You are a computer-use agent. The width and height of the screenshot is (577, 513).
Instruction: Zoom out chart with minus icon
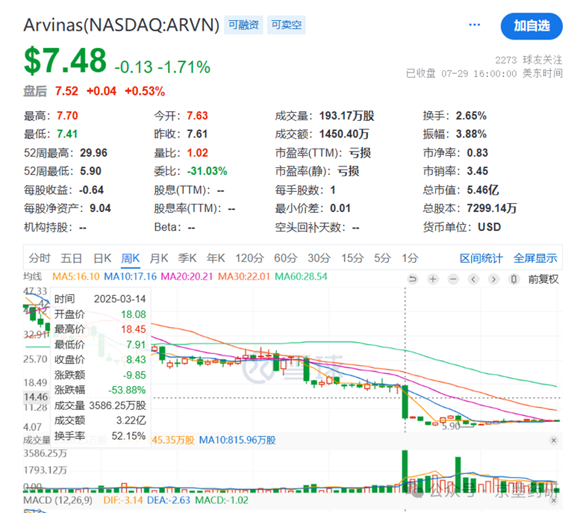[453, 279]
